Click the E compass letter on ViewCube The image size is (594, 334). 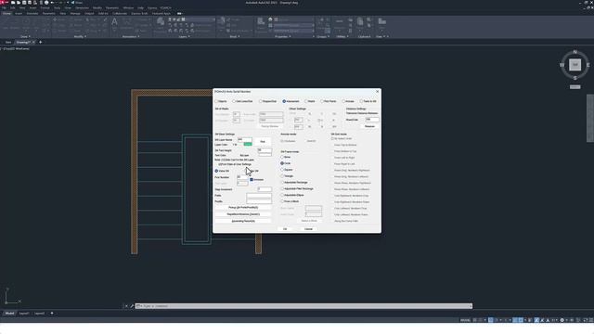pos(588,65)
